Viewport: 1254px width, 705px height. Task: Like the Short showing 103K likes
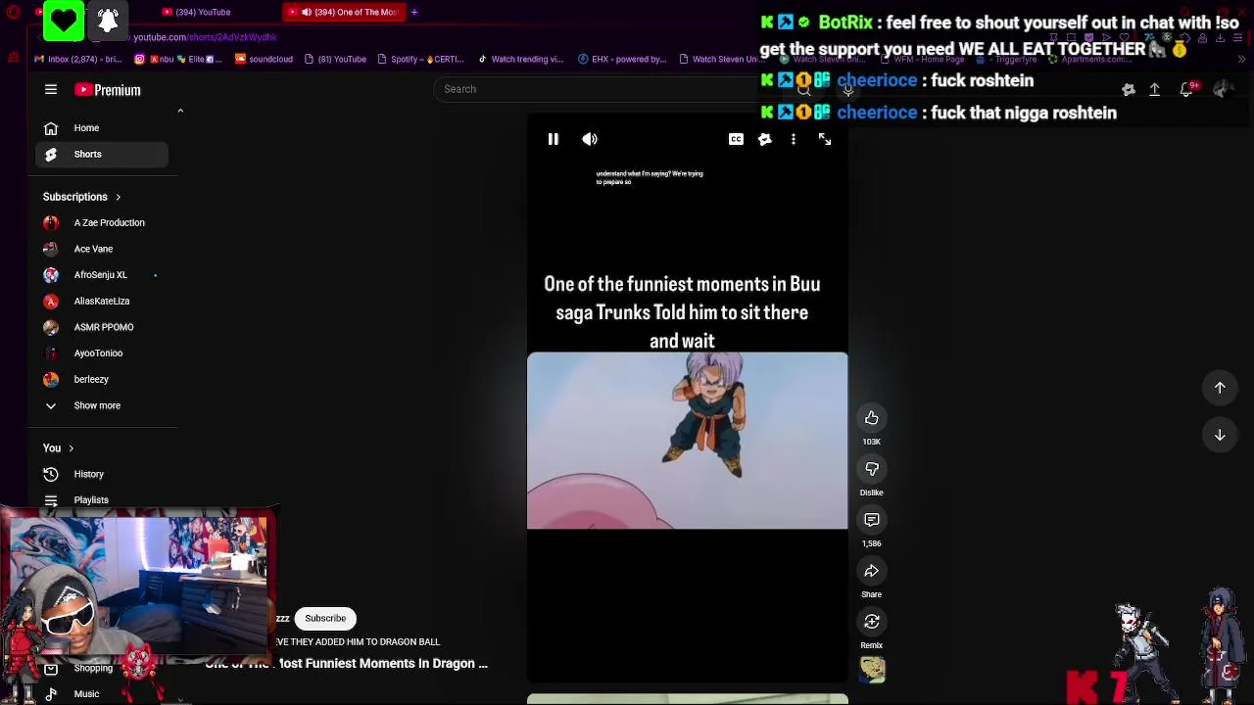tap(872, 419)
